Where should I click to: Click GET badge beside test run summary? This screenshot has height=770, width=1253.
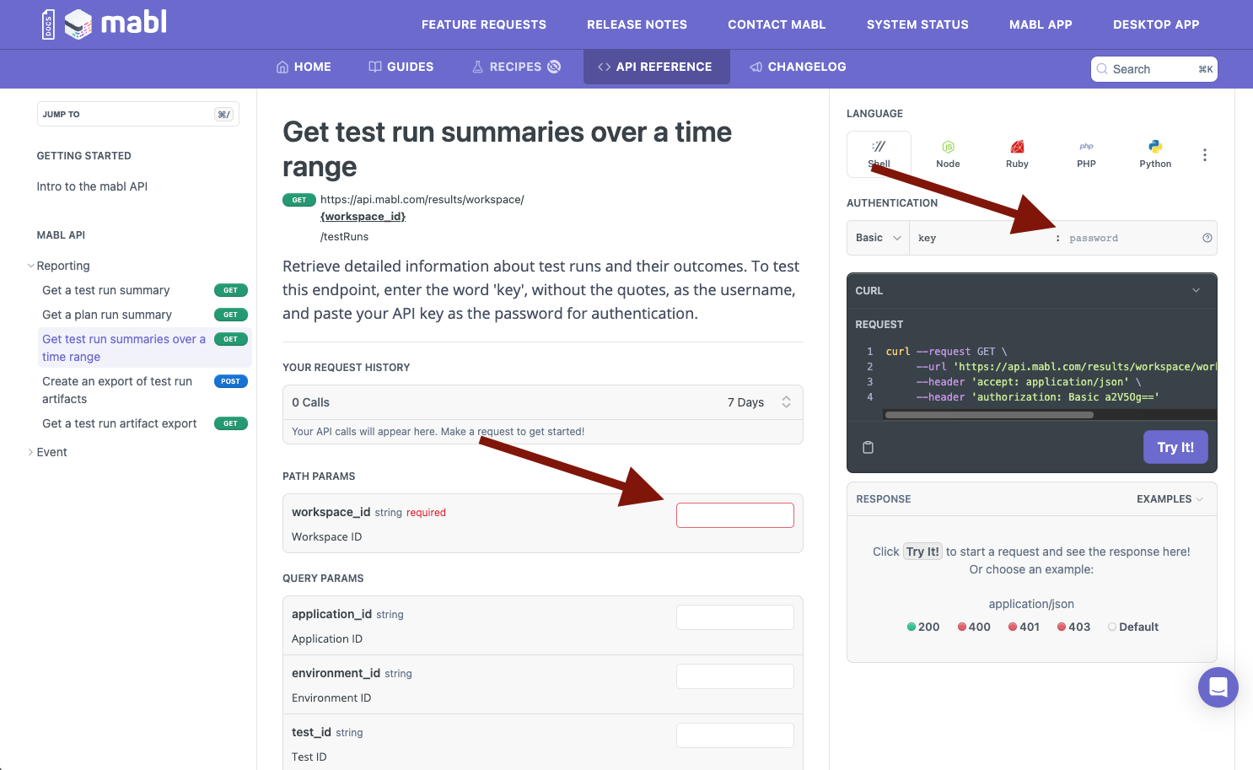tap(230, 290)
